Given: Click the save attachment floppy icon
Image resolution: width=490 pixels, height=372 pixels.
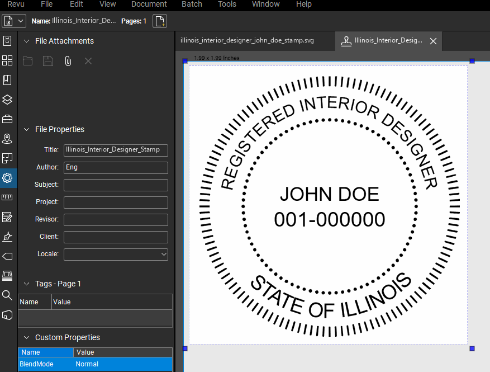Looking at the screenshot, I should point(48,61).
